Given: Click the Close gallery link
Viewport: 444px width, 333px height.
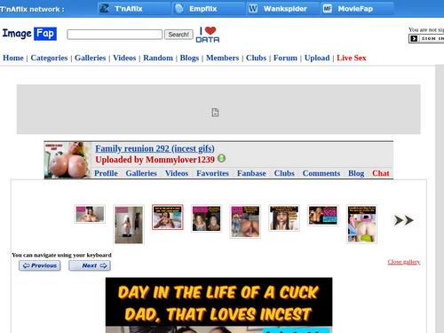Looking at the screenshot, I should (404, 262).
